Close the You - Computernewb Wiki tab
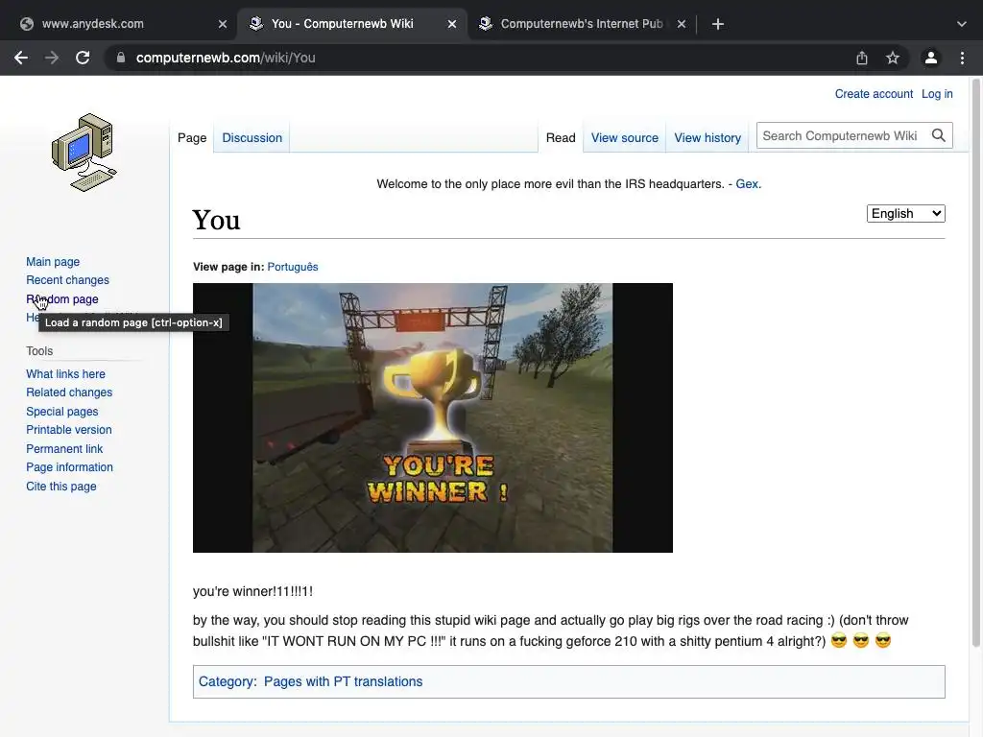Viewport: 983px width, 737px height. (452, 24)
